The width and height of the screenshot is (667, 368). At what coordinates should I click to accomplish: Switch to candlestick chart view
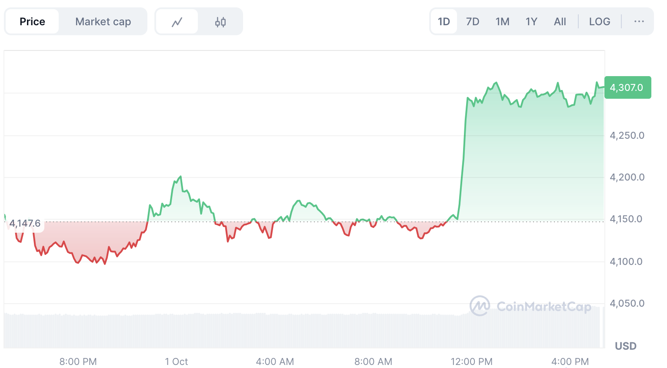click(220, 22)
